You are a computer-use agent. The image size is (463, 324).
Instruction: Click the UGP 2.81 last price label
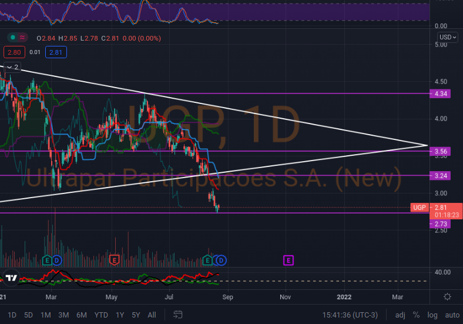click(x=436, y=208)
